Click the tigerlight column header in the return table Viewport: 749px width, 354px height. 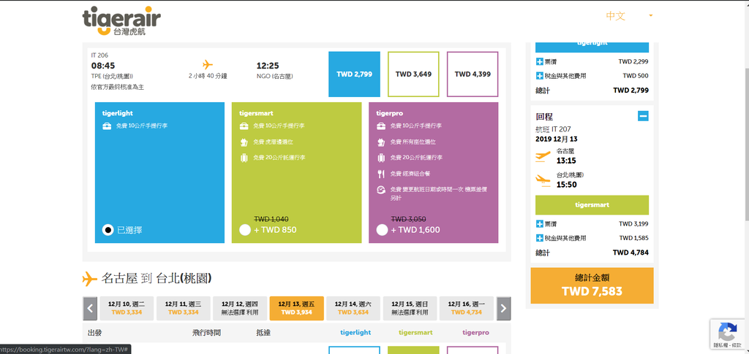click(355, 333)
